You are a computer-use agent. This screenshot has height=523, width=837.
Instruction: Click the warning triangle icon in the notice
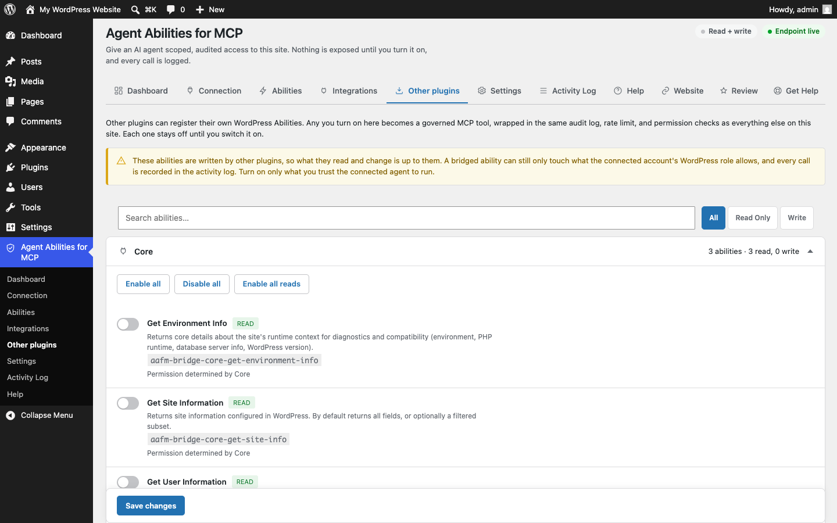click(x=121, y=161)
